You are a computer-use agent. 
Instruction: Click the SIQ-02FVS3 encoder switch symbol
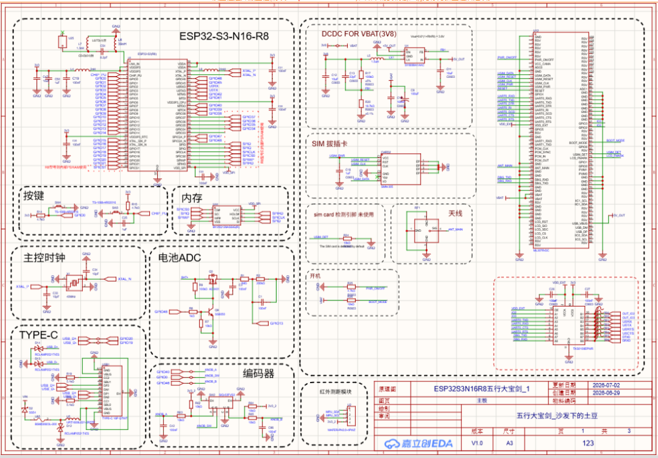(x=221, y=402)
